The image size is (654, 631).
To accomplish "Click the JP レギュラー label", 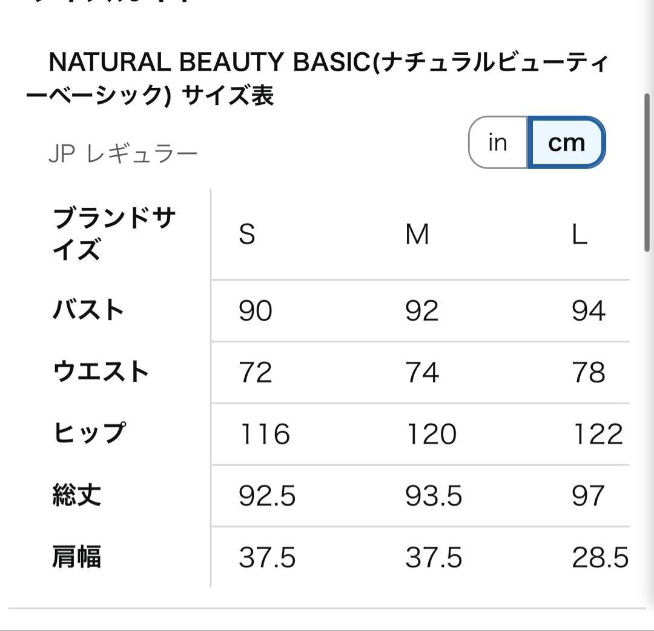I will tap(123, 153).
